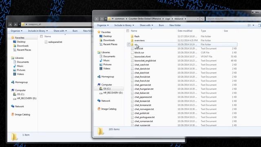Open Organize dropdown in weapons_all window
This screenshot has height=147, width=261.
pos(16,31)
